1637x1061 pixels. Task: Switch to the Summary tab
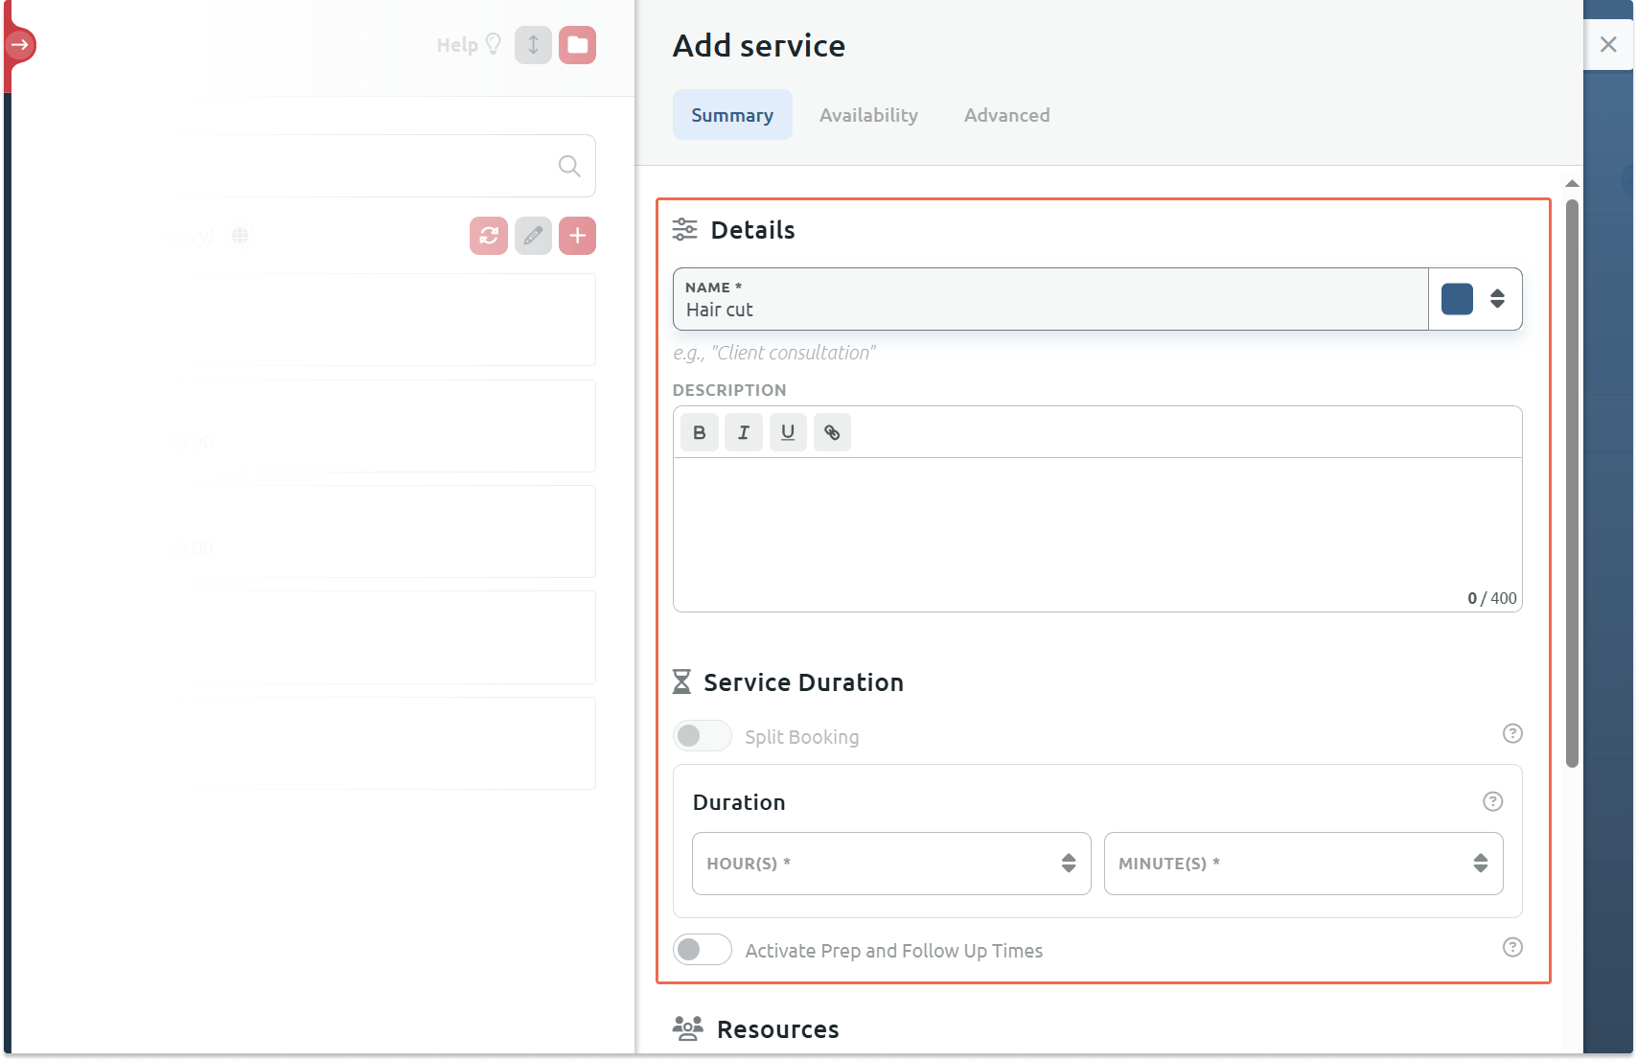coord(732,115)
